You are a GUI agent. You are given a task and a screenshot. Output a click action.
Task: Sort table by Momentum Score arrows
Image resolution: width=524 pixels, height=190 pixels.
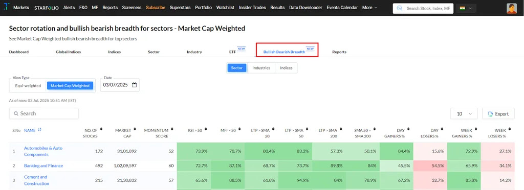point(172,129)
